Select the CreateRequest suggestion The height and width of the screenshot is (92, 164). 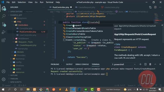[x=88, y=25]
